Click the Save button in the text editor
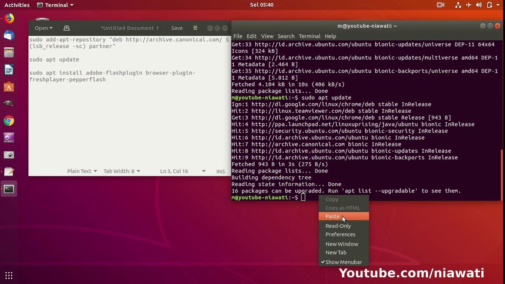The image size is (505, 284). [177, 28]
